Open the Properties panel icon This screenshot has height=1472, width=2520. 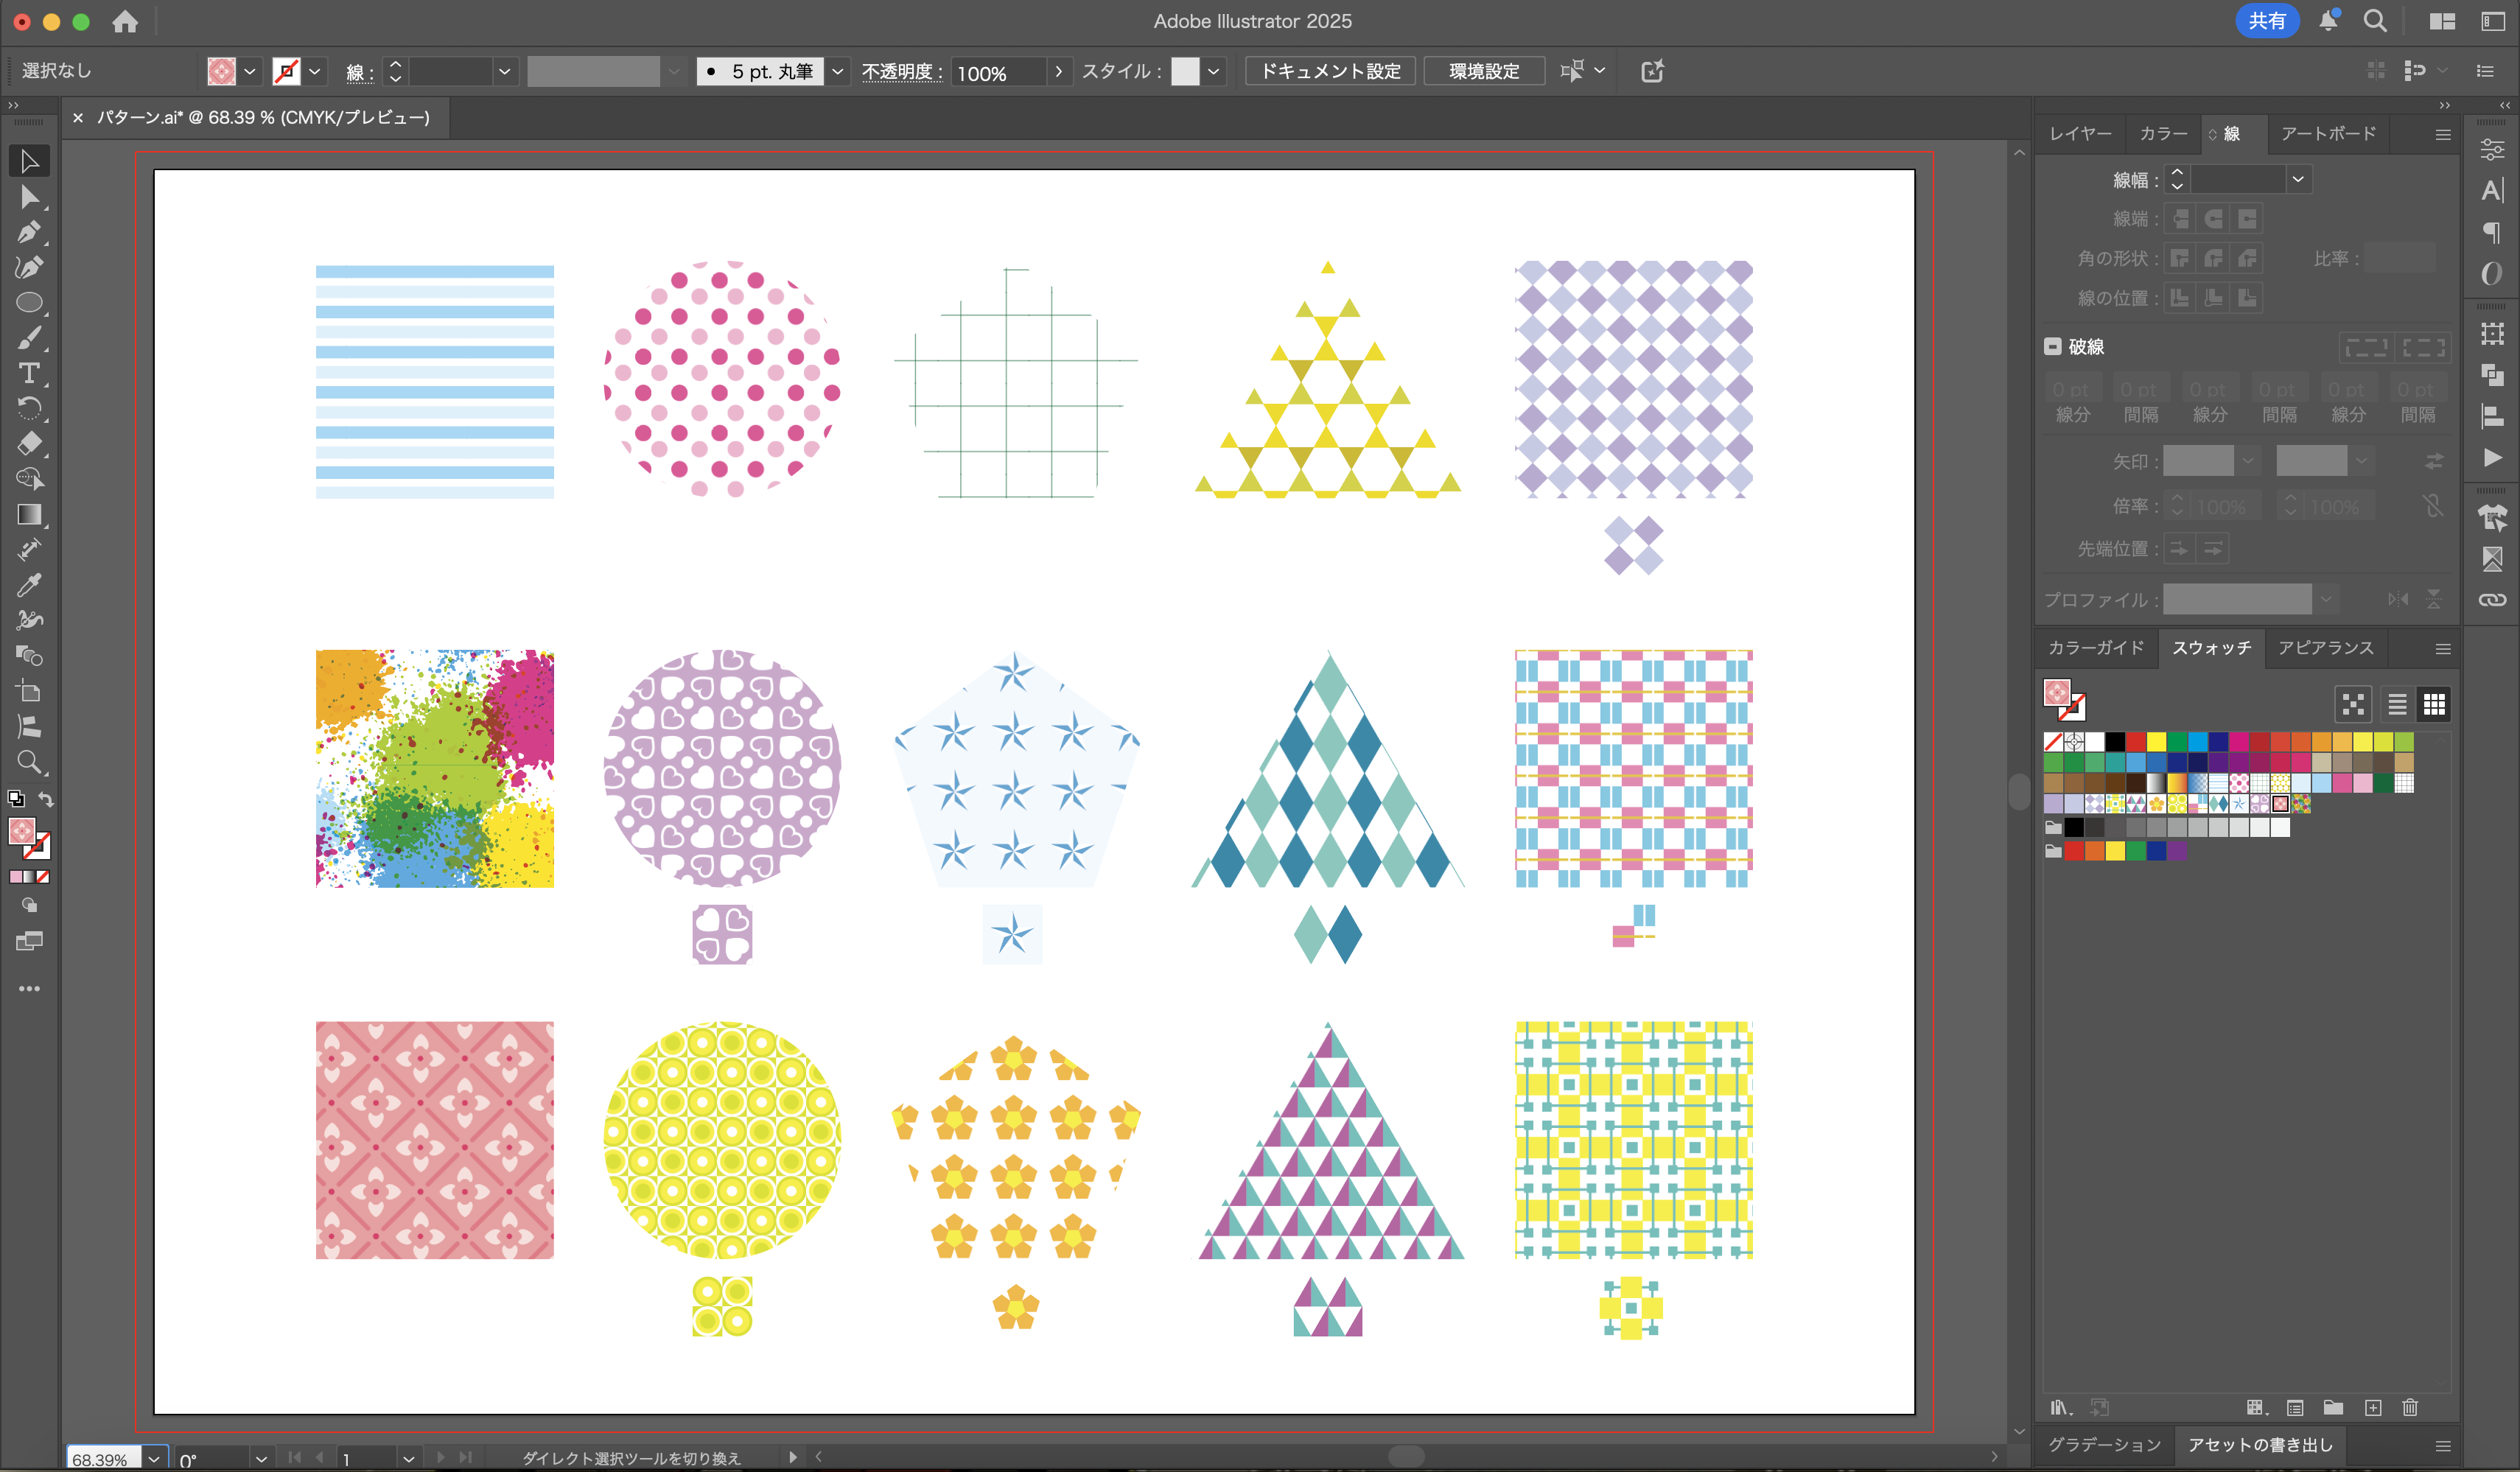point(2492,149)
